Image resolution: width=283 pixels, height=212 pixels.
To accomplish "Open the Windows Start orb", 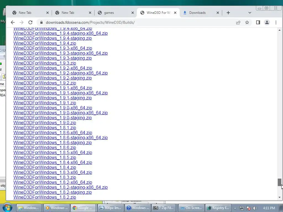I will 7,208.
